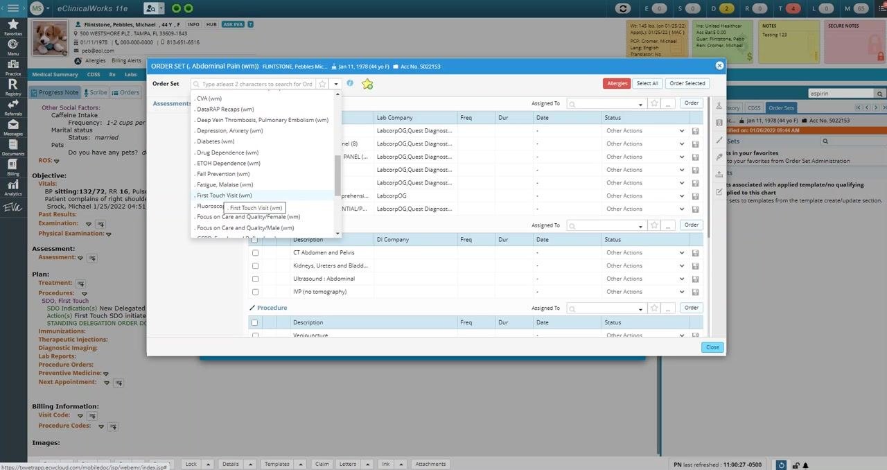This screenshot has width=887, height=470.
Task: Open Favorites in the left sidebar
Action: click(12, 28)
